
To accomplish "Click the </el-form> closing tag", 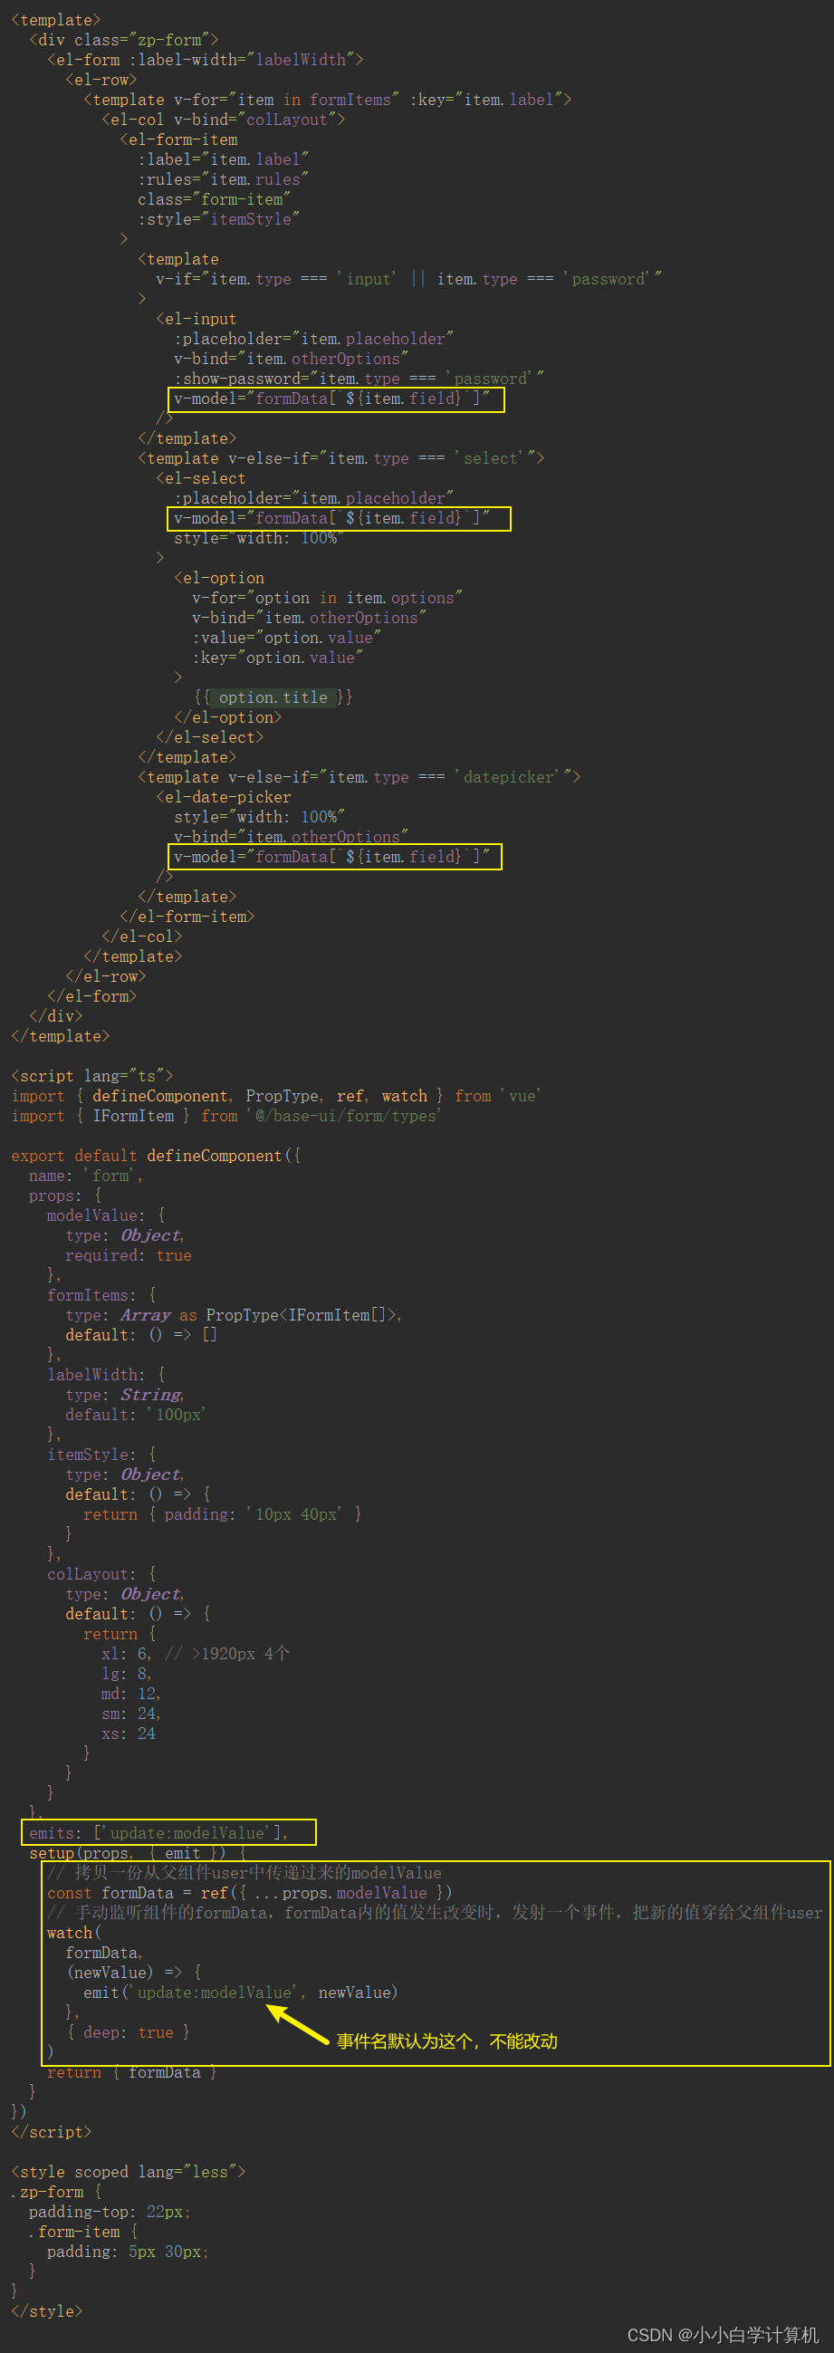I will point(91,996).
